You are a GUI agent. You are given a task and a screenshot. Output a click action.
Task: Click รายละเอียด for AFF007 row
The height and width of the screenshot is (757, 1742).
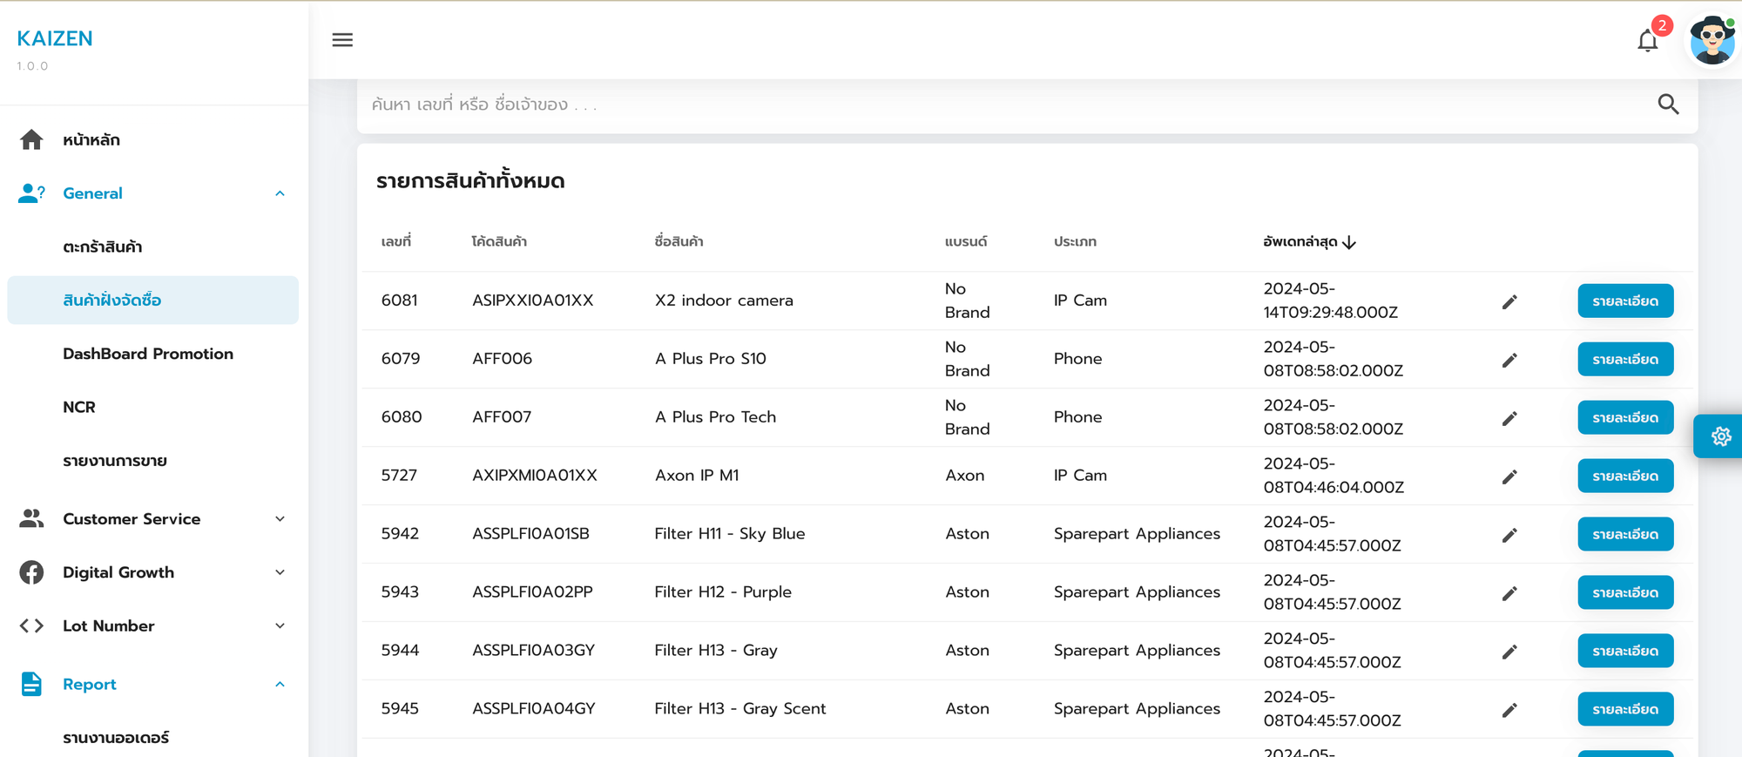1625,418
